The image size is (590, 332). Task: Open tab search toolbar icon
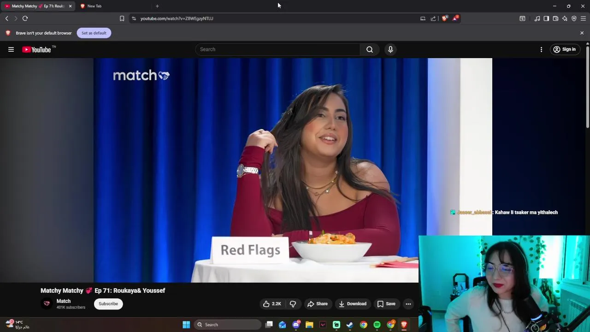[522, 18]
